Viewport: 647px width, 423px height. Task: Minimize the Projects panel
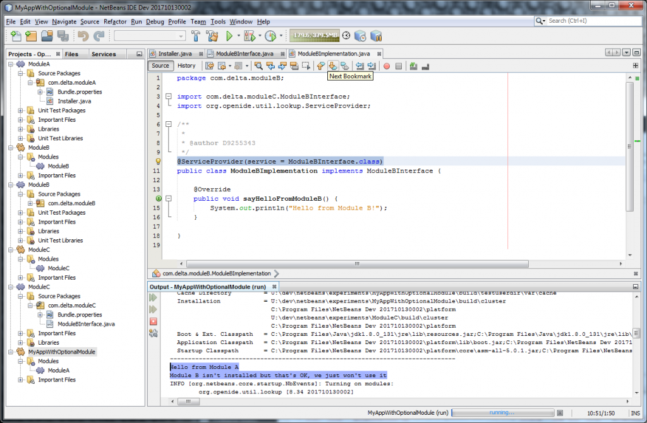click(139, 54)
